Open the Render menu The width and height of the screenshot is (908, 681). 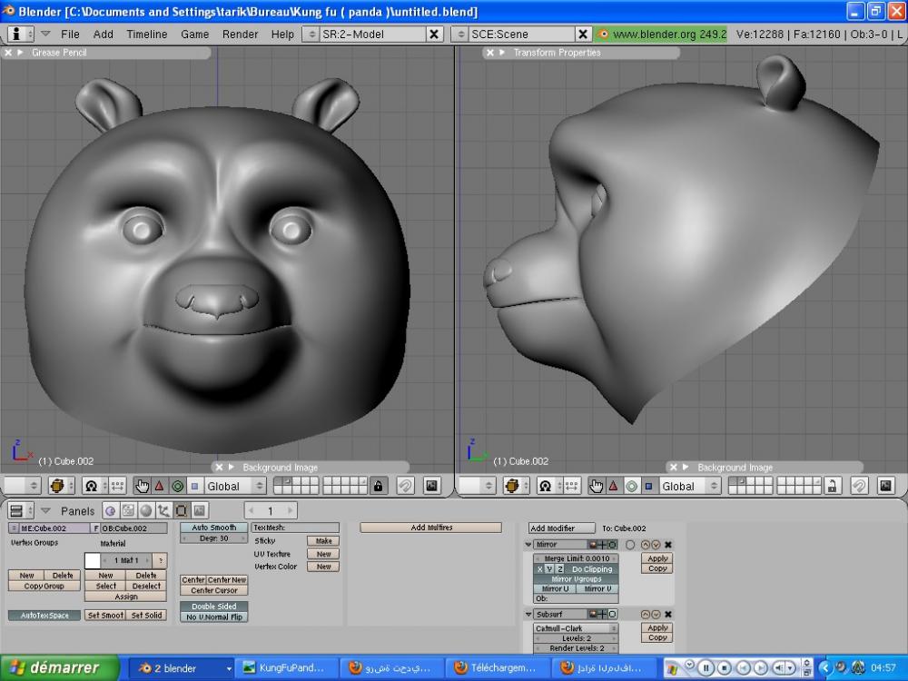pos(240,35)
